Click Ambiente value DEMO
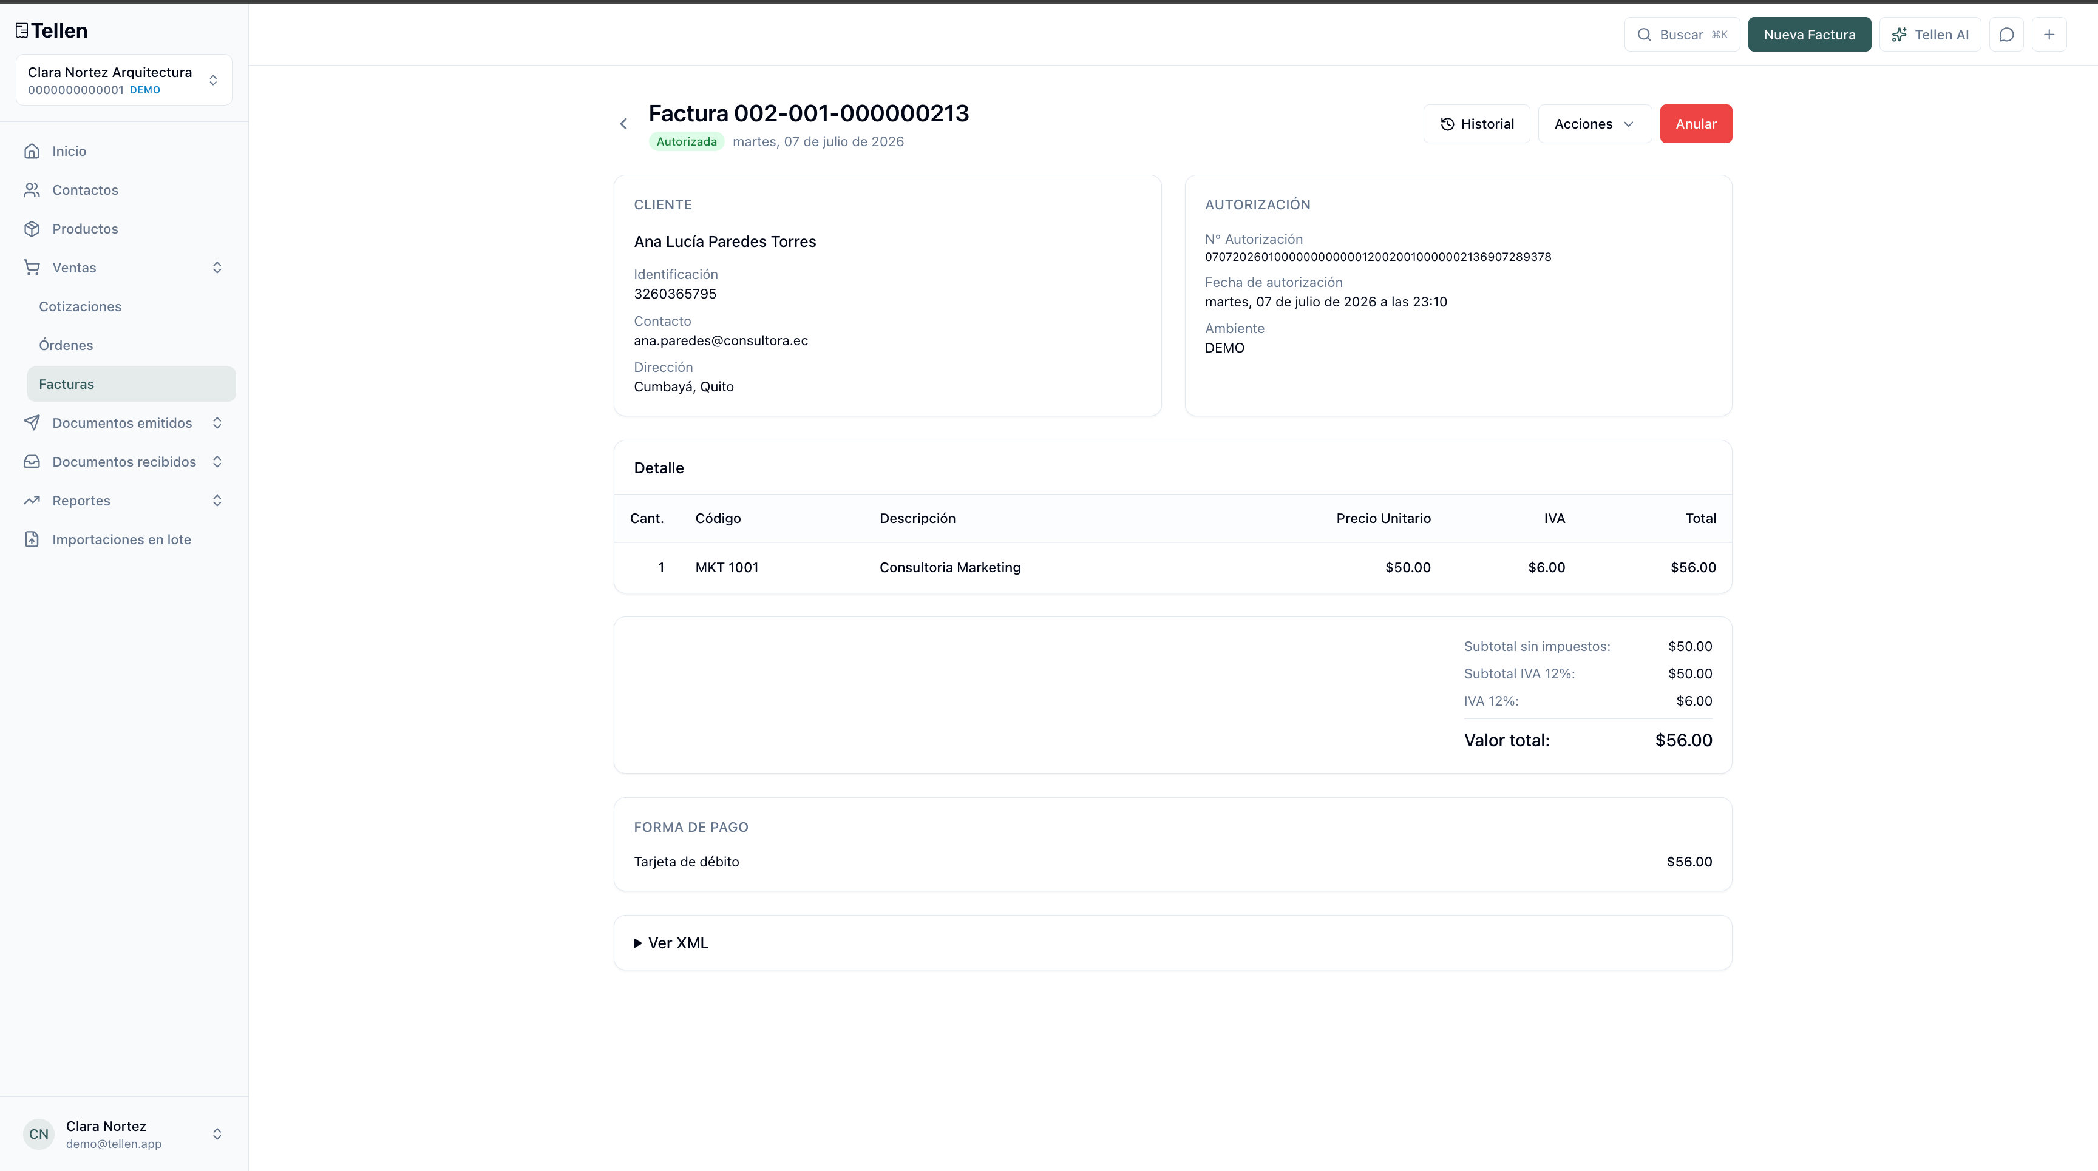This screenshot has width=2098, height=1171. pyautogui.click(x=1225, y=348)
